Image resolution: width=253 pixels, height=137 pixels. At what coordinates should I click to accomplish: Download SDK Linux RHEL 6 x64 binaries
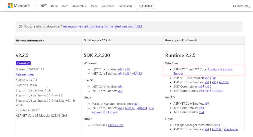point(110,112)
